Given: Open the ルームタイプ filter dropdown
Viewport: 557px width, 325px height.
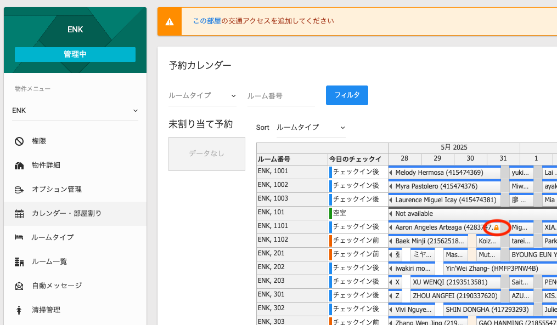Looking at the screenshot, I should click(x=202, y=95).
